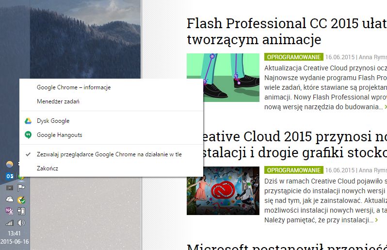The height and width of the screenshot is (250, 387).
Task: Open the clock showing 13:41
Action: click(x=15, y=233)
